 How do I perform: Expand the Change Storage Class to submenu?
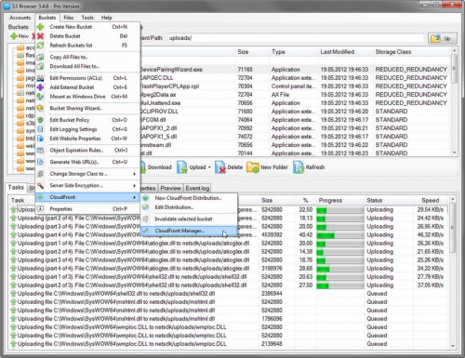click(134, 174)
